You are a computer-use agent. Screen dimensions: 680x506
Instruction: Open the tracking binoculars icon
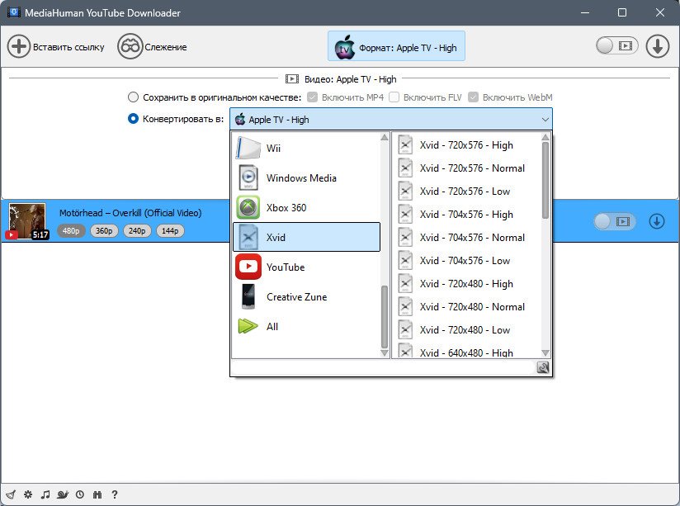coord(130,46)
